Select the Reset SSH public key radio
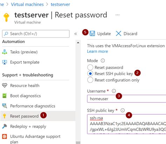The image size is (166, 144). [90, 74]
